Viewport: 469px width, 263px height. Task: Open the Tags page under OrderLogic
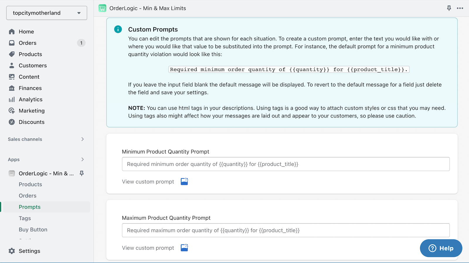(25, 218)
